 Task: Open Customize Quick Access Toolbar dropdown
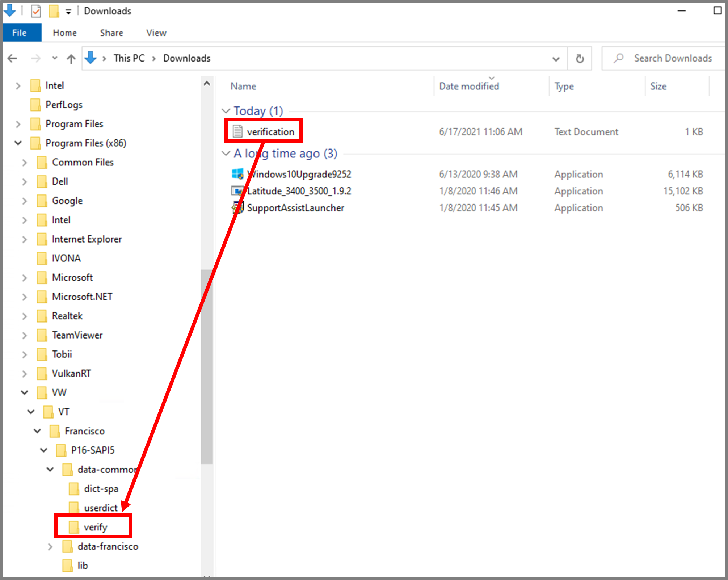click(68, 12)
